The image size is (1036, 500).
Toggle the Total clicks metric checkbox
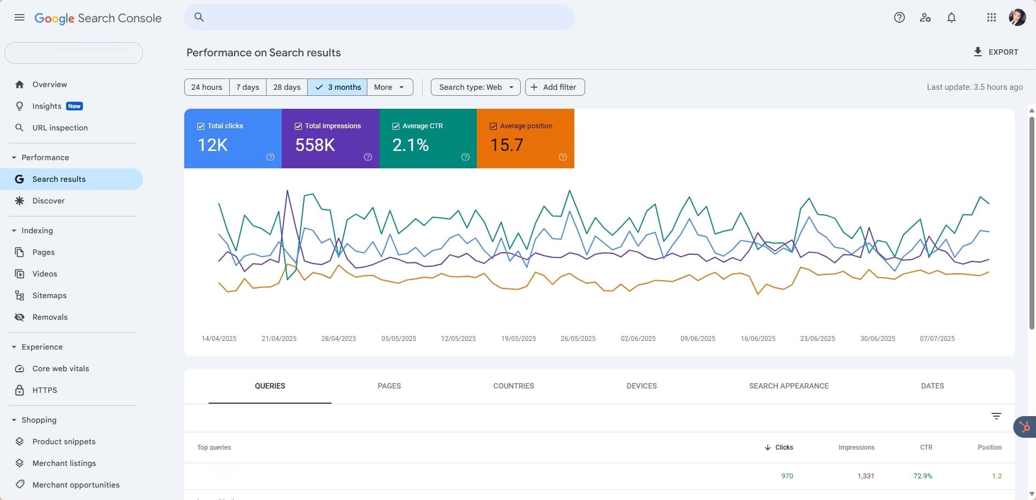pos(201,126)
